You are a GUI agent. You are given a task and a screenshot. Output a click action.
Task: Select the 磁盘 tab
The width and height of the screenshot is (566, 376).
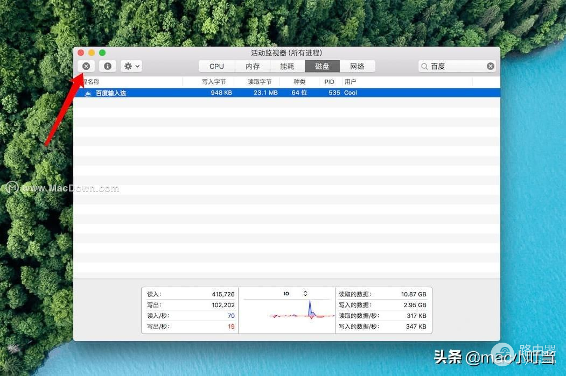pos(322,66)
